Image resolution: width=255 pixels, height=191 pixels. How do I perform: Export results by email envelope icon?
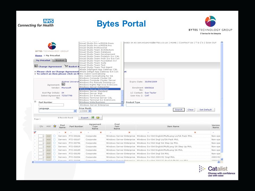click(98, 118)
